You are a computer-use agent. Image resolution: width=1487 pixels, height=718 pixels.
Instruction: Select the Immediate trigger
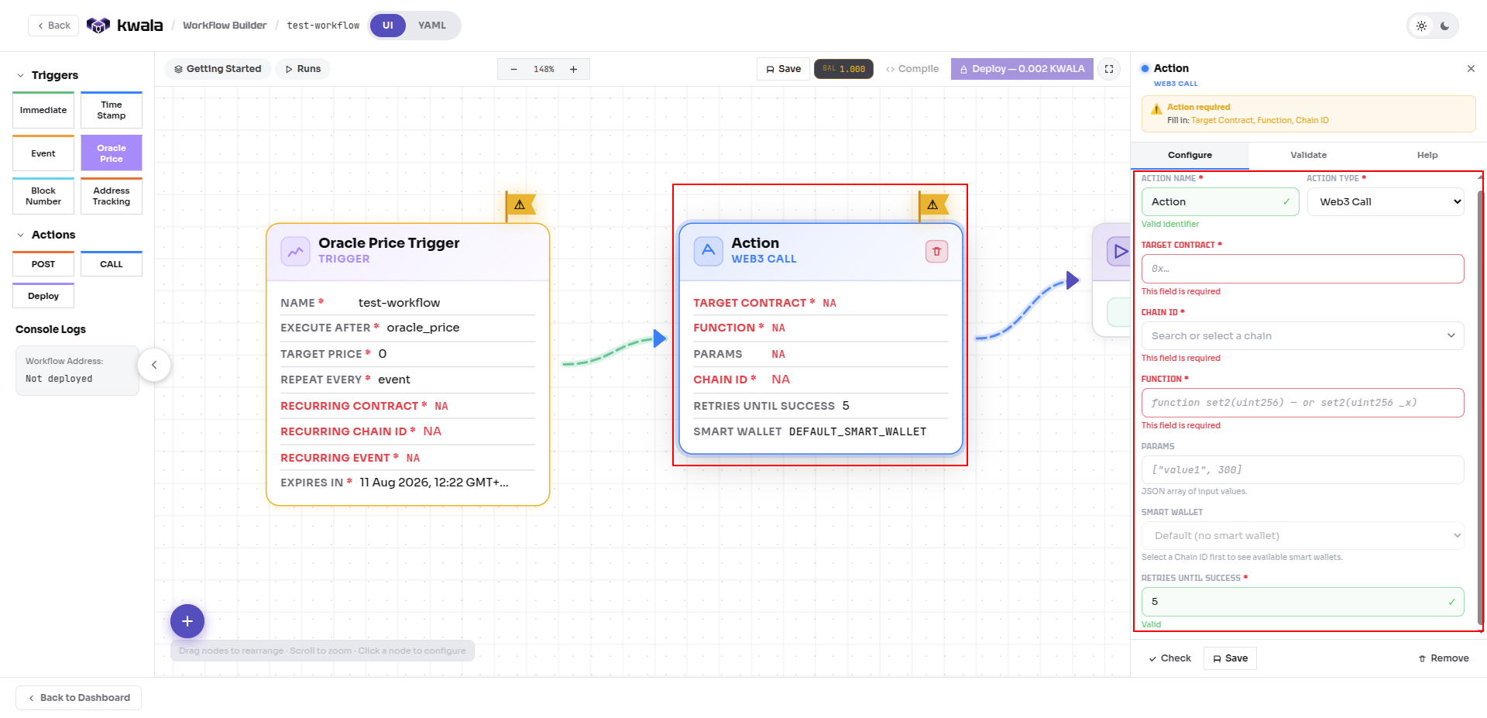coord(43,110)
